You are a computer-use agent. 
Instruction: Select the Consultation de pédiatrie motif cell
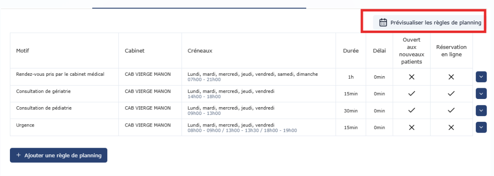44,108
